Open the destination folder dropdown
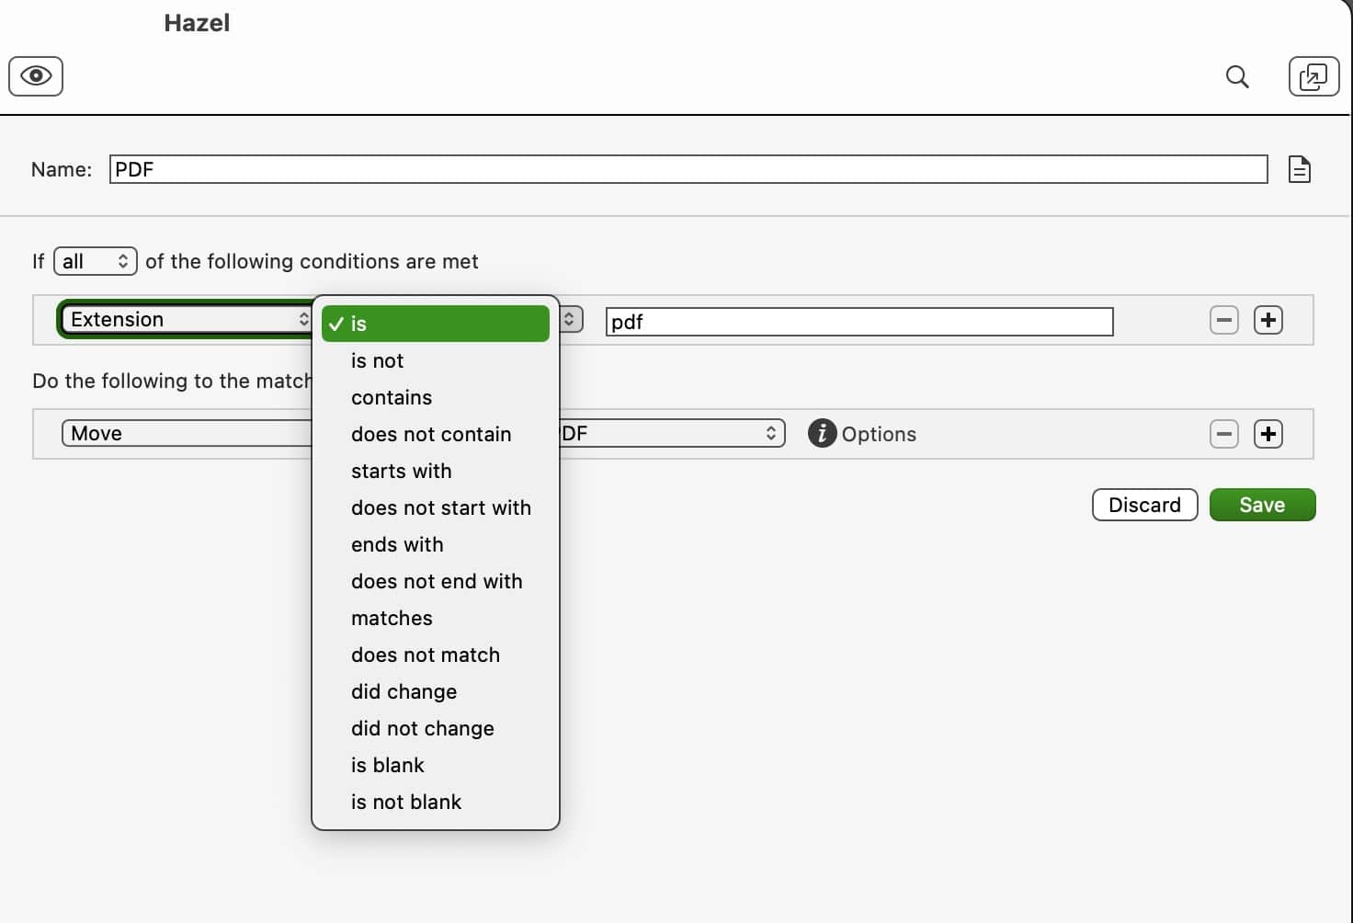The width and height of the screenshot is (1353, 923). 671,433
